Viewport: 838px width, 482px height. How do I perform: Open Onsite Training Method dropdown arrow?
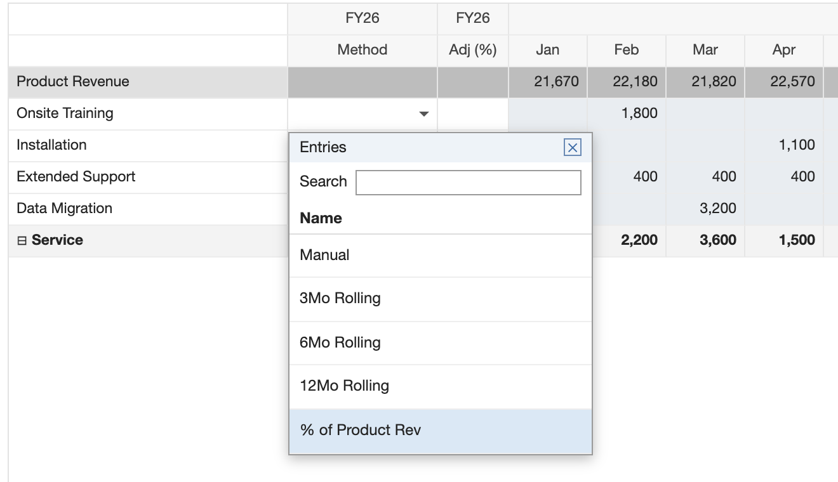coord(423,114)
